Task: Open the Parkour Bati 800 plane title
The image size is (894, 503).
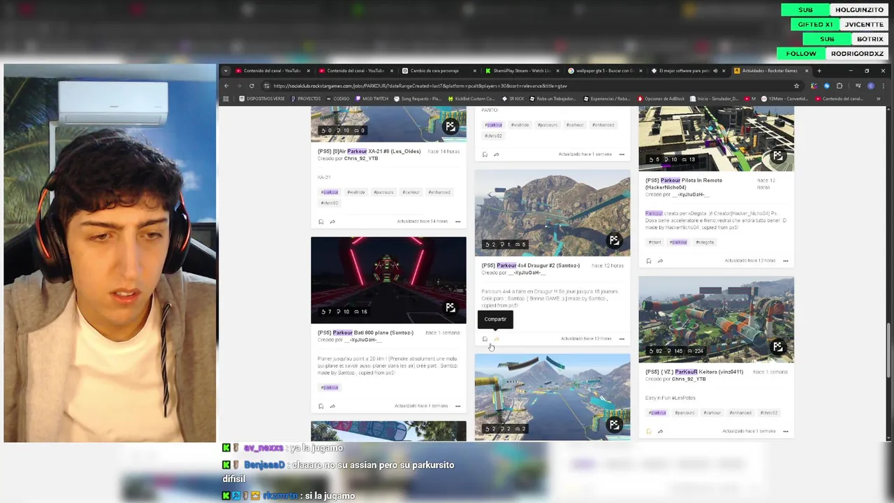Action: [365, 333]
